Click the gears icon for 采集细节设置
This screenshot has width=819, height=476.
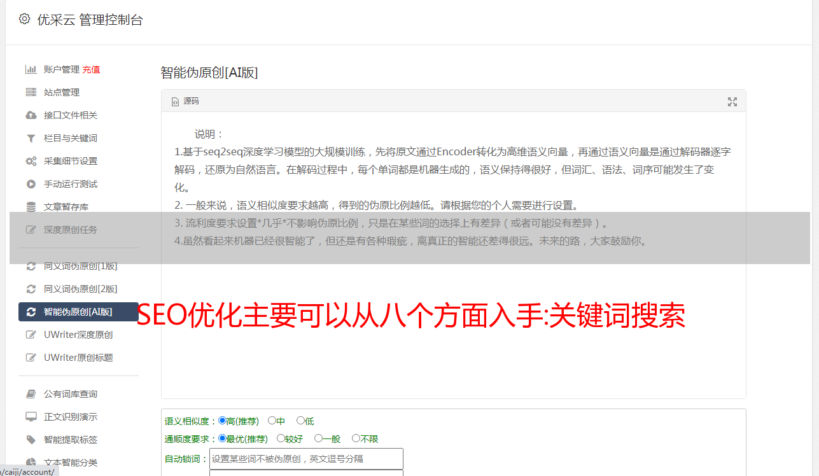pyautogui.click(x=31, y=161)
